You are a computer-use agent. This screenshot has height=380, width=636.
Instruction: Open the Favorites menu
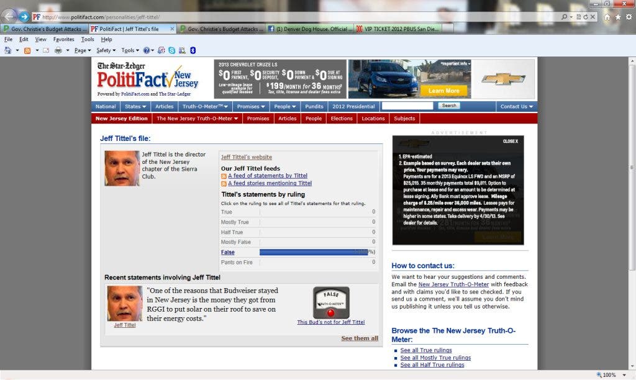coord(64,39)
